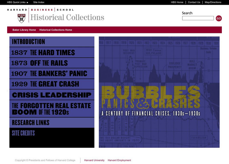The width and height of the screenshot is (229, 164).
Task: Click the Harvard Business School shield logo
Action: [21, 18]
